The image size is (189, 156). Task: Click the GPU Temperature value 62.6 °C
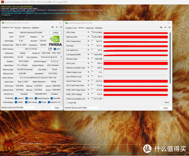(97, 41)
